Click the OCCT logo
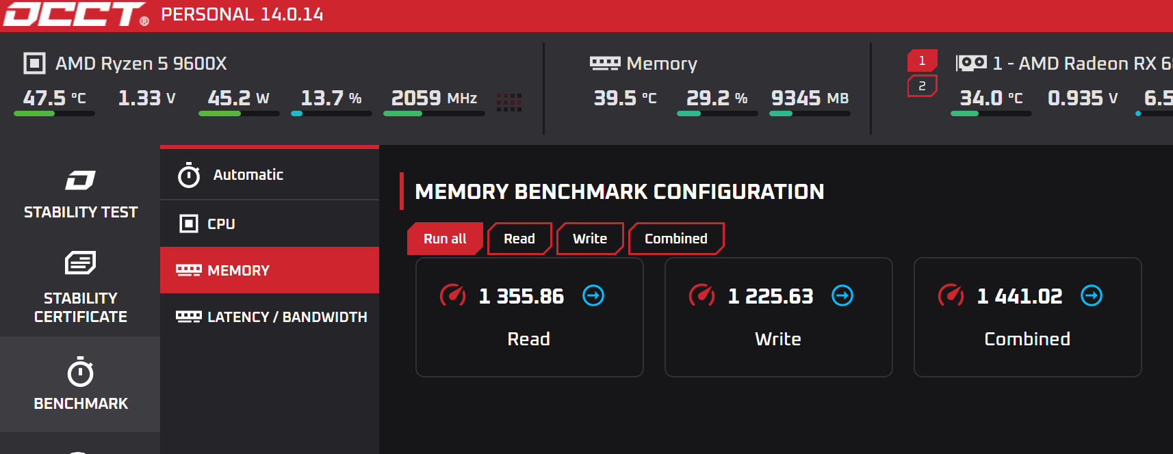Viewport: 1173px width, 454px height. [x=76, y=14]
